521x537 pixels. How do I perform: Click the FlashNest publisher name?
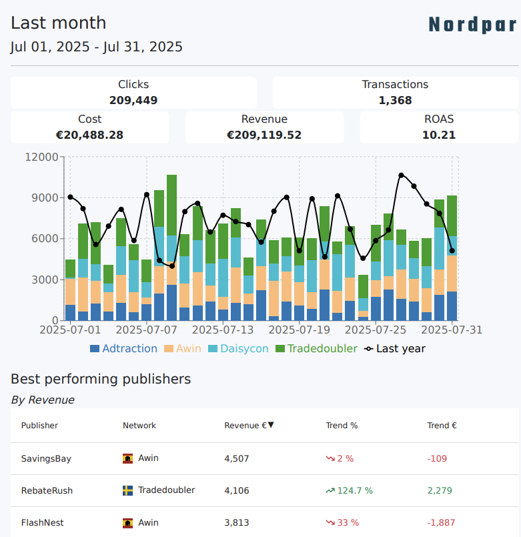(x=43, y=522)
